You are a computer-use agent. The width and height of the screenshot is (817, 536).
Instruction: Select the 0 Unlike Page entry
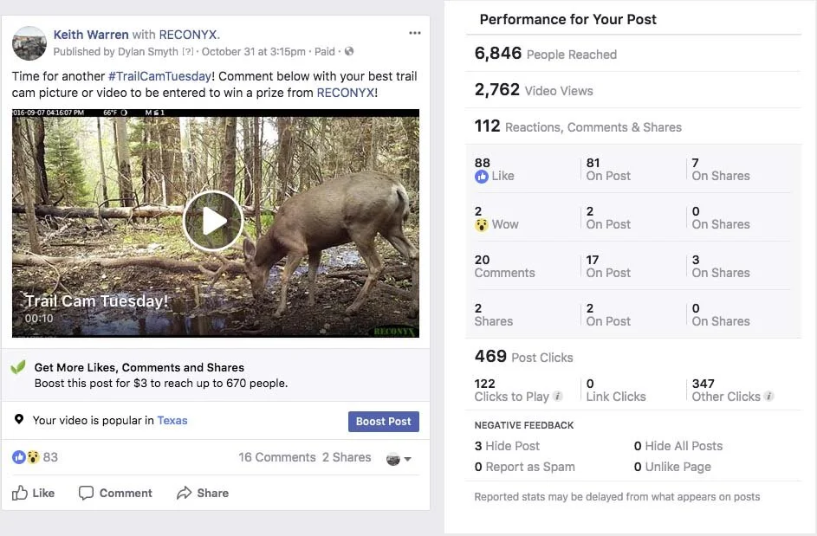672,467
